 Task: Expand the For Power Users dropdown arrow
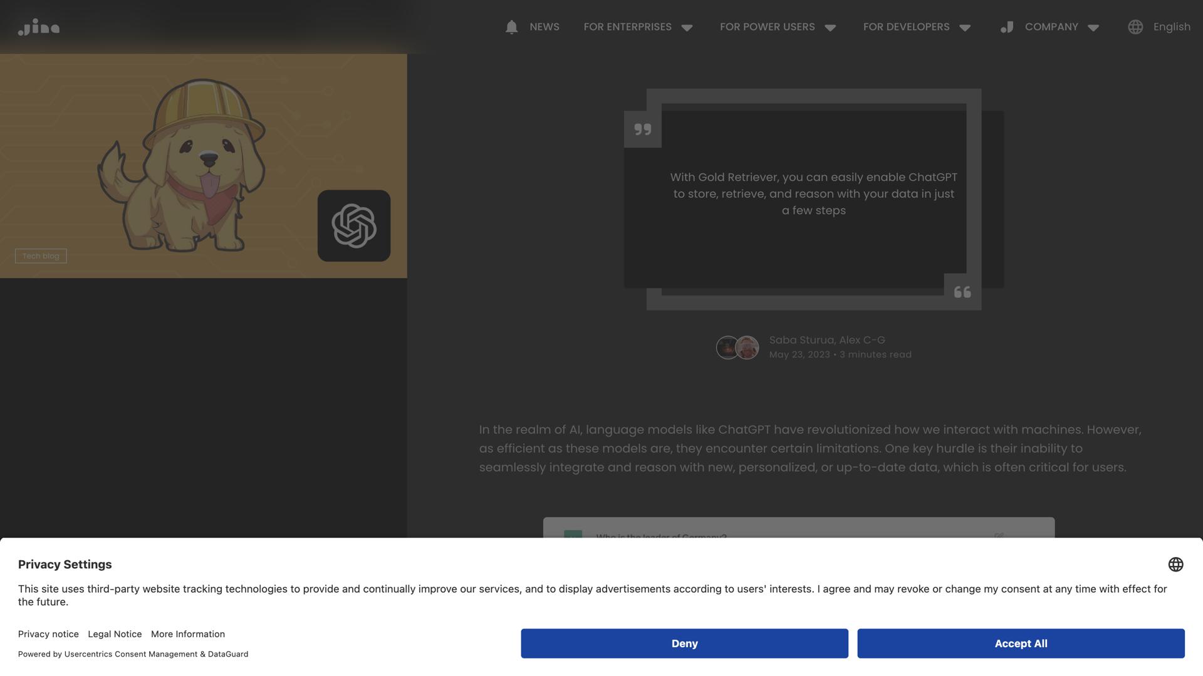[830, 28]
